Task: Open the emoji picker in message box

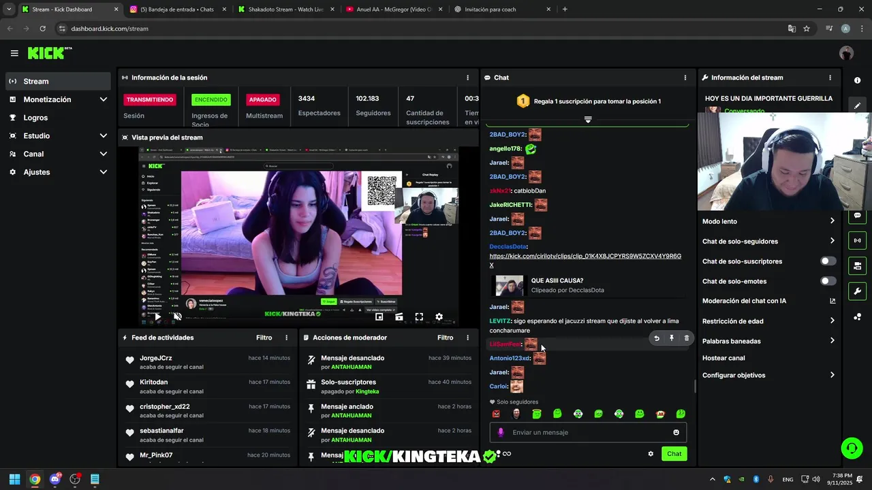Action: (676, 432)
